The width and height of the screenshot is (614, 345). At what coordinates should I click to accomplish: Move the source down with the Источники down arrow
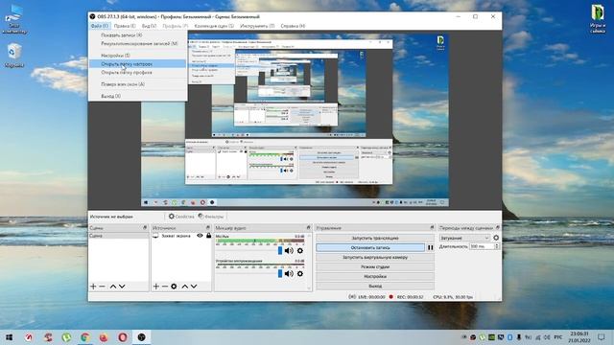coord(194,287)
